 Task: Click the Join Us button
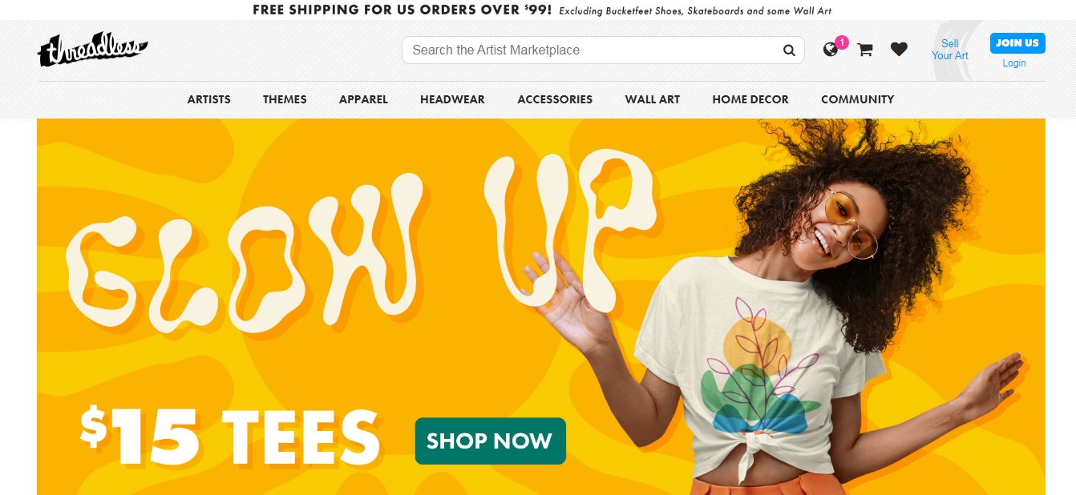pyautogui.click(x=1017, y=43)
